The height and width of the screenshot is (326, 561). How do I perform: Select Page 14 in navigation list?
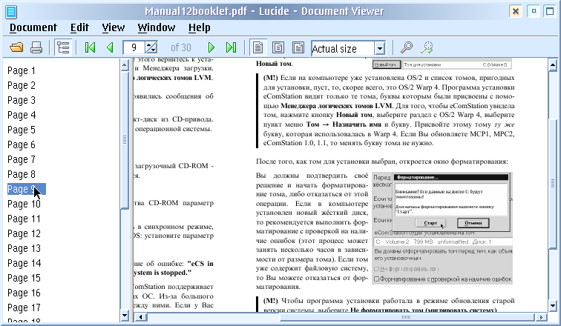pyautogui.click(x=24, y=264)
